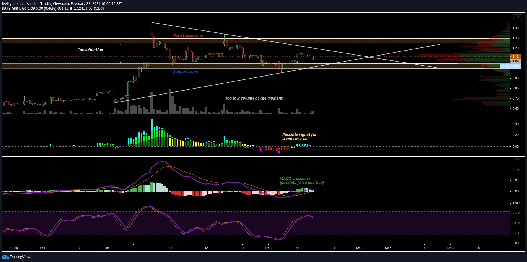Click the 'Resistance zone' annotation text
This screenshot has height=262, width=527.
188,35
